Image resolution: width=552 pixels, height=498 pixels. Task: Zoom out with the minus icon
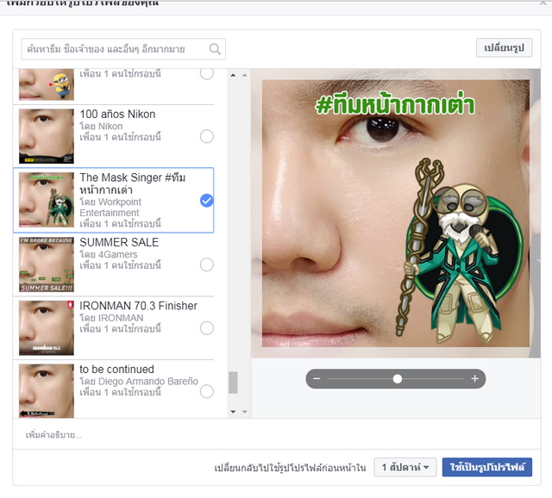coord(317,379)
